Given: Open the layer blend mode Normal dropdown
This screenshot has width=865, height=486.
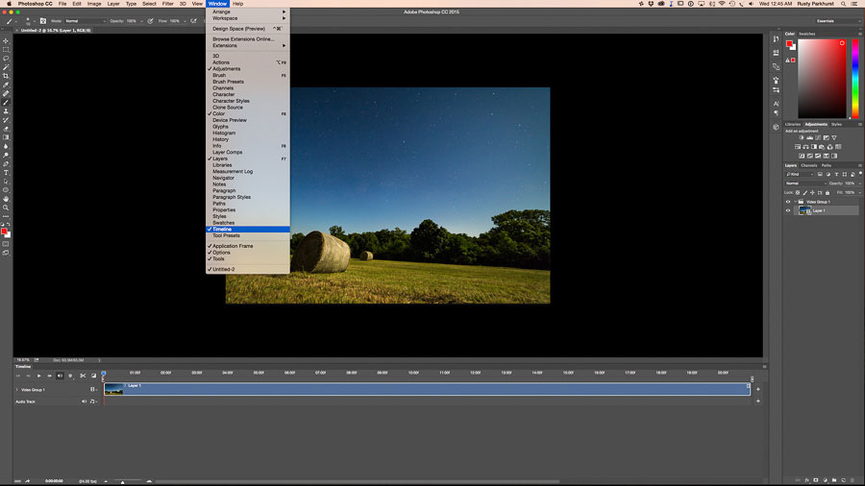Looking at the screenshot, I should [x=804, y=182].
